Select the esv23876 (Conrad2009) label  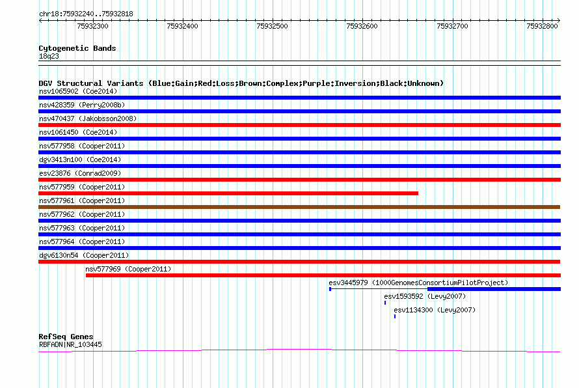80,173
